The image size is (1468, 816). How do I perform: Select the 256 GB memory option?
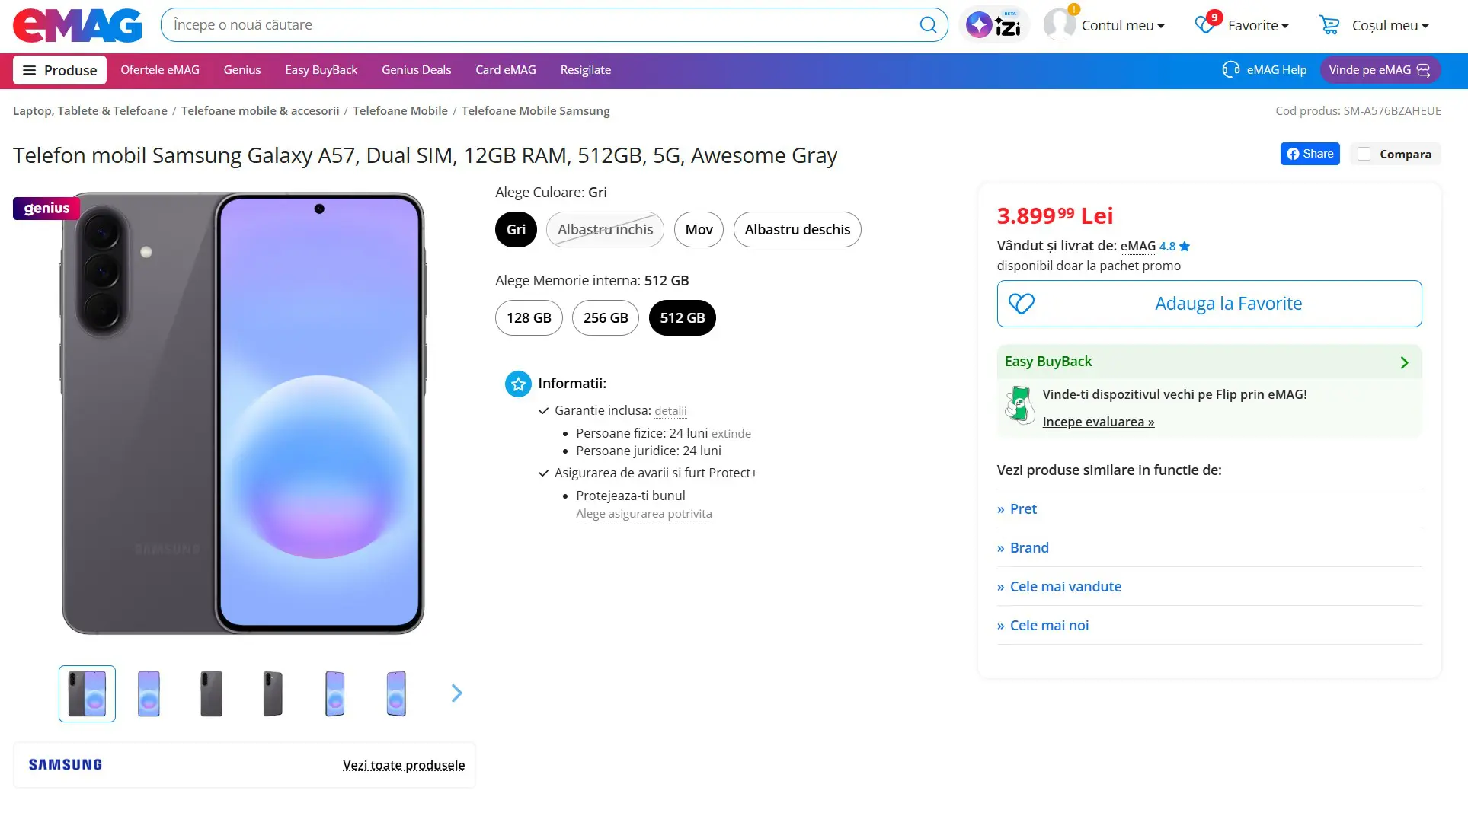pyautogui.click(x=606, y=318)
